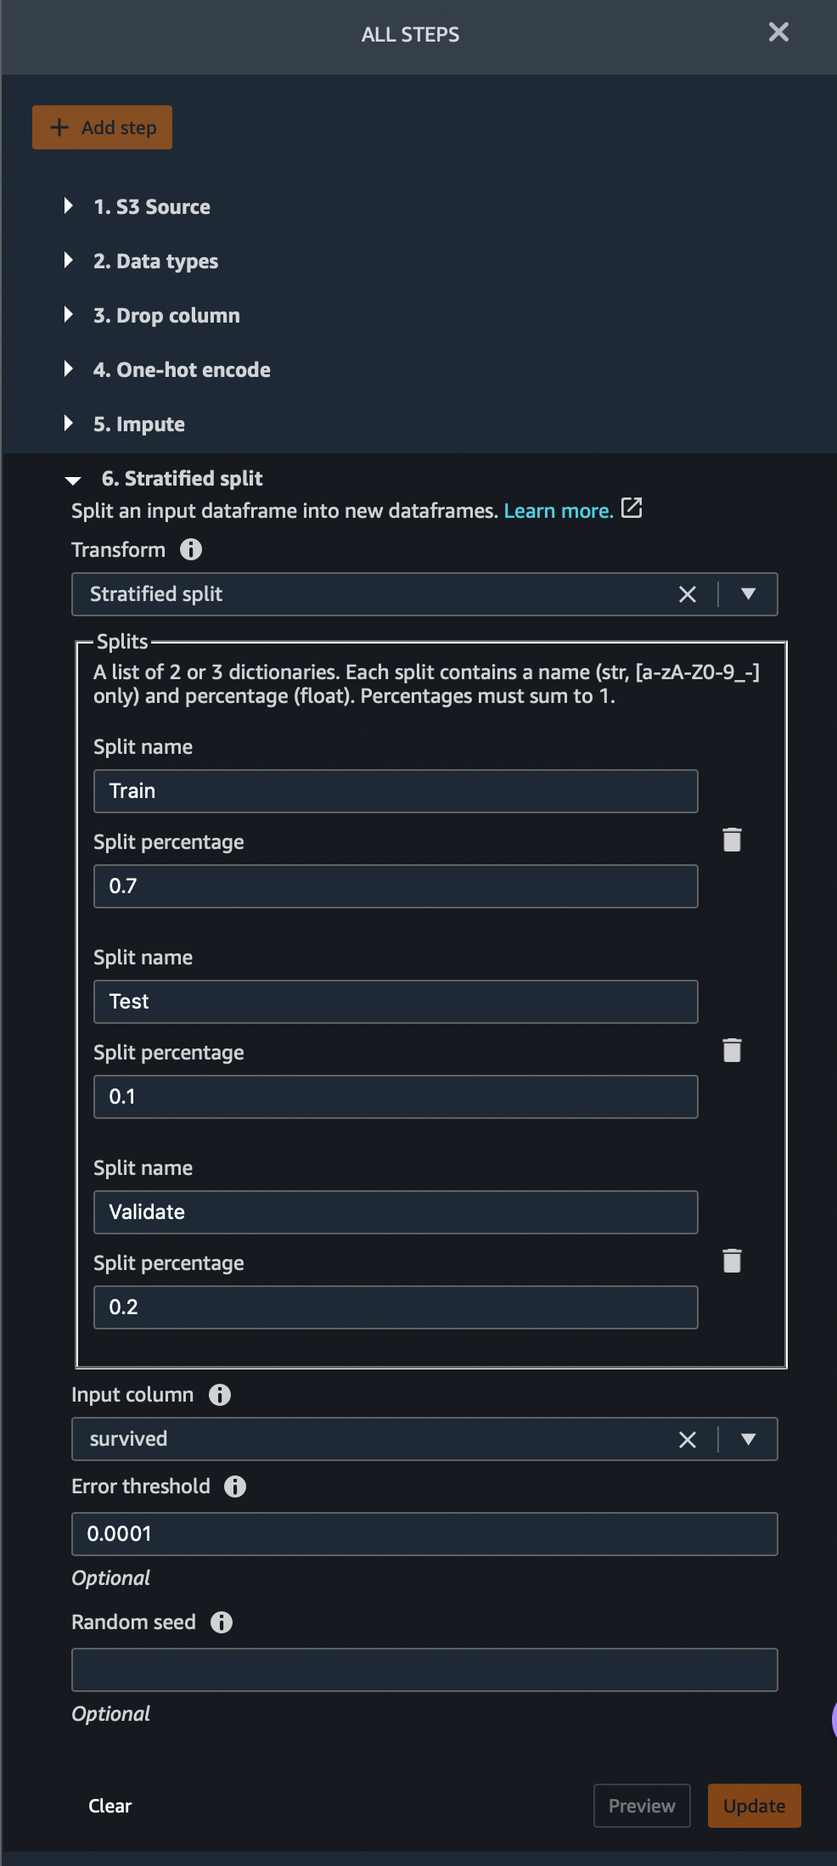
Task: Open the Transform dropdown arrow
Action: pyautogui.click(x=748, y=594)
